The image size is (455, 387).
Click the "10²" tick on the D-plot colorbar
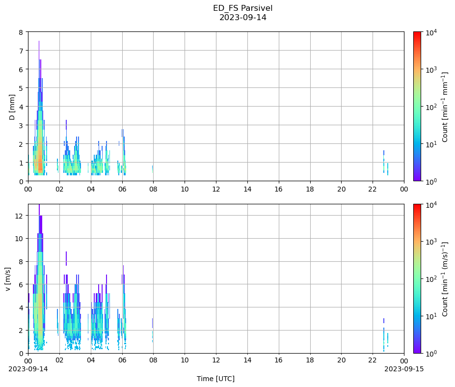(x=431, y=107)
